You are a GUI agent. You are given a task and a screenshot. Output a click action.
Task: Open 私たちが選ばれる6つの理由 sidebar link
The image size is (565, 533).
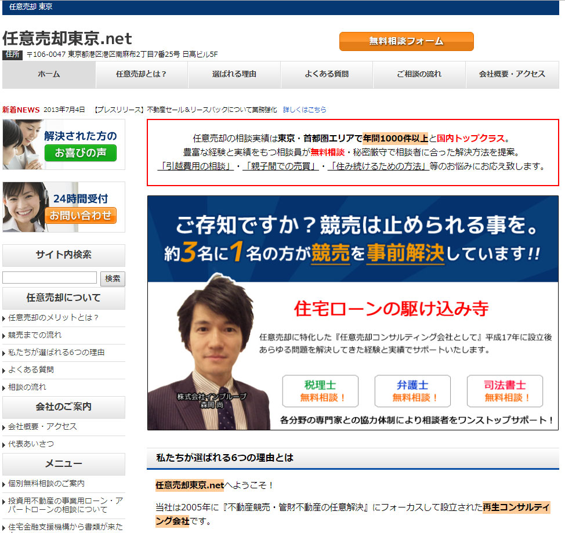click(56, 353)
